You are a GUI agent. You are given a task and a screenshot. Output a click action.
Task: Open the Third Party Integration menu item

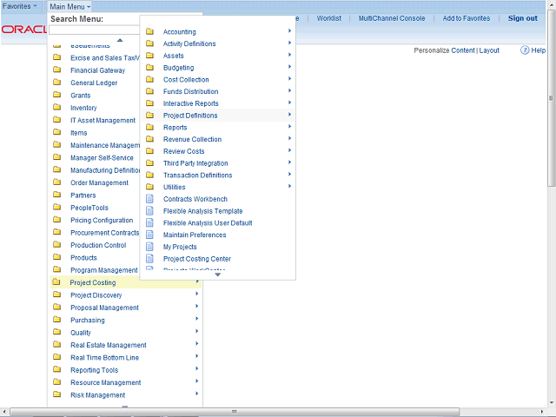(195, 163)
